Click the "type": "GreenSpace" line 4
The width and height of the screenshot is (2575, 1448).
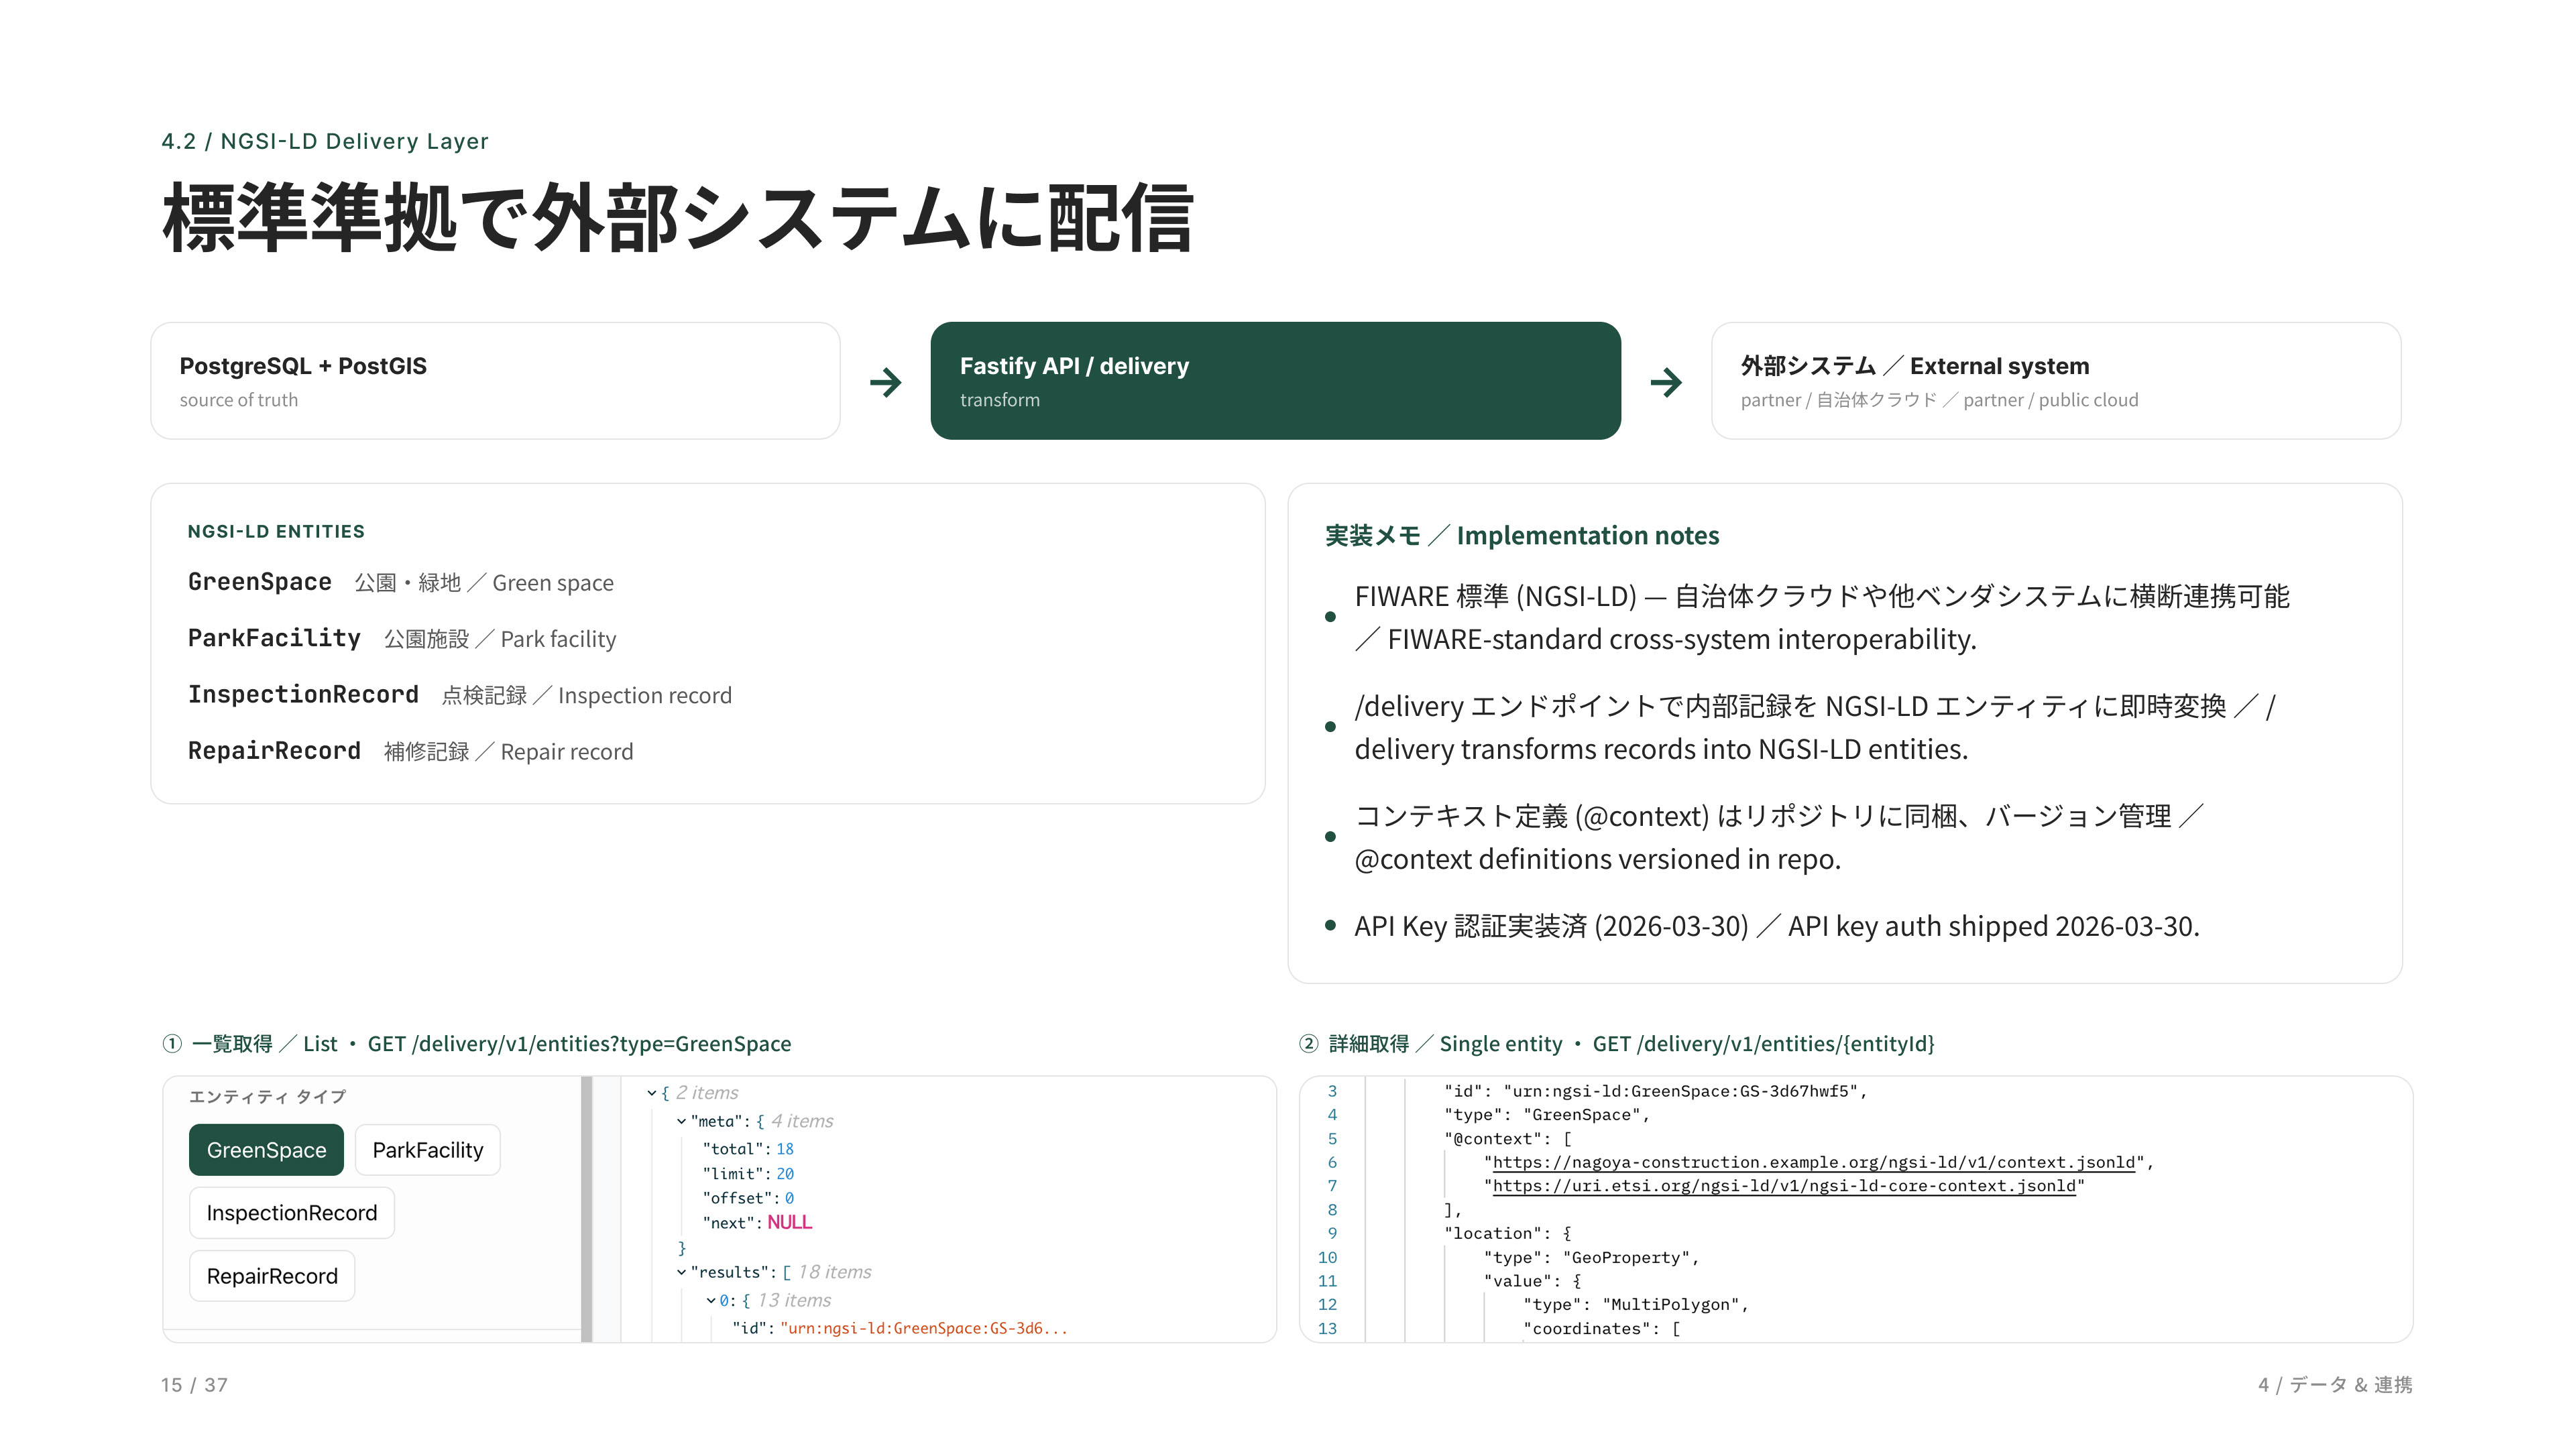point(1546,1115)
